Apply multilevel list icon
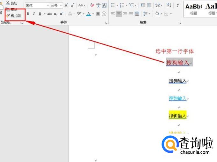 (x=132, y=5)
